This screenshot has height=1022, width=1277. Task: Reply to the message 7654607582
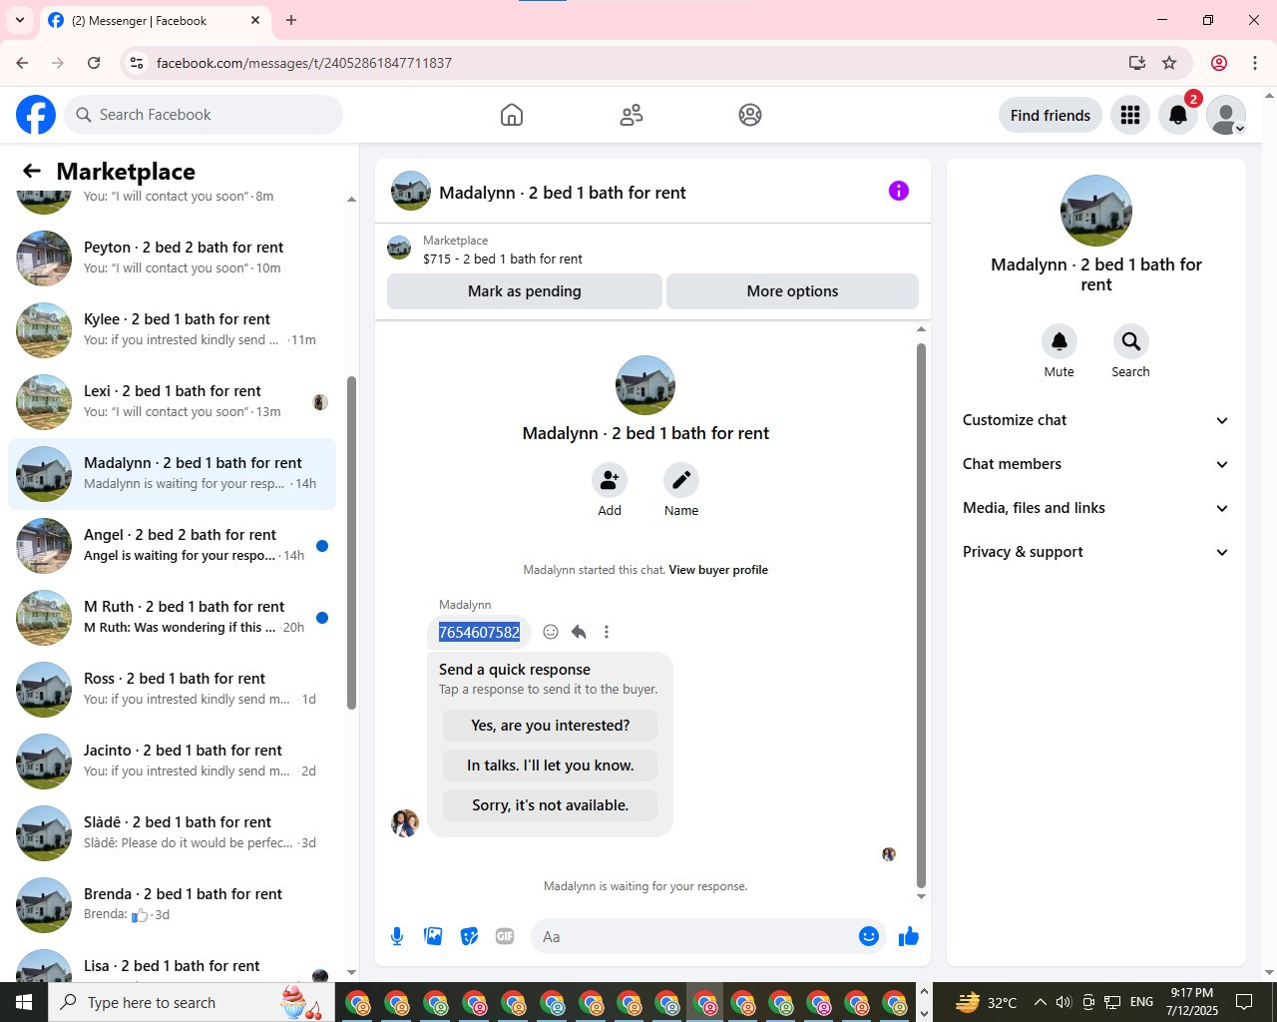tap(579, 632)
